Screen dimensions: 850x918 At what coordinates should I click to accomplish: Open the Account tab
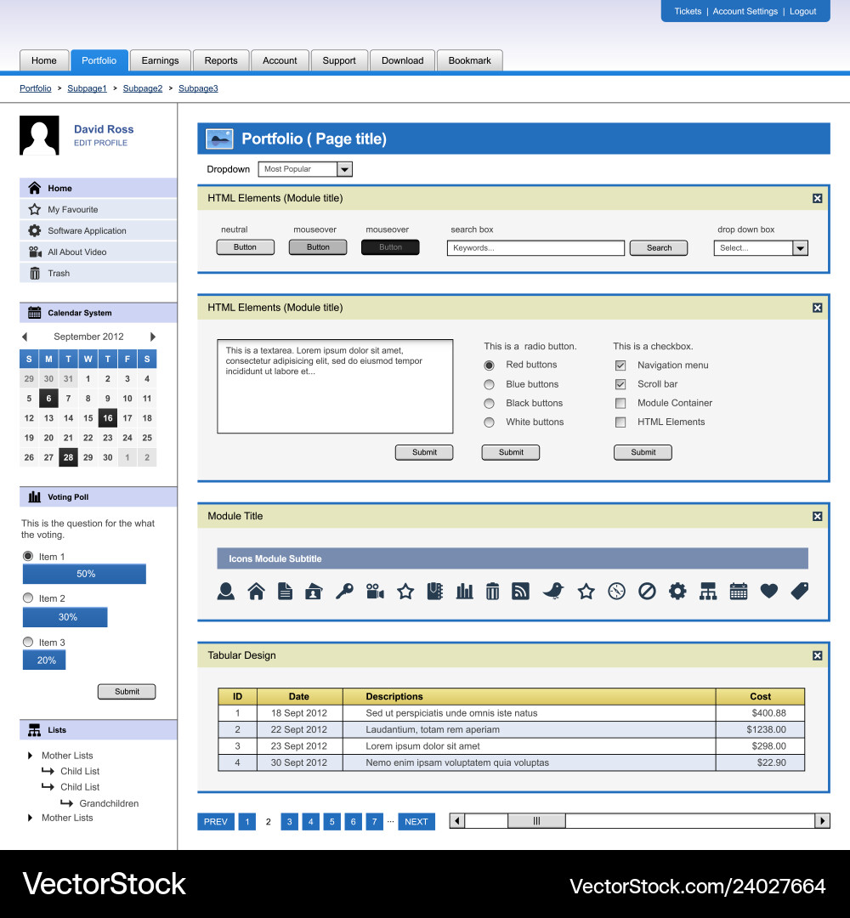pos(280,60)
